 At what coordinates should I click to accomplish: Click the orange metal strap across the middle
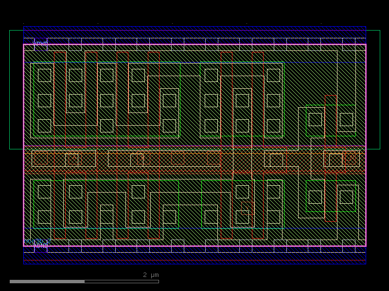click(x=194, y=158)
